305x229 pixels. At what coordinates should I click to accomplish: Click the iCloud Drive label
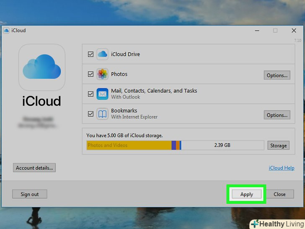click(125, 54)
